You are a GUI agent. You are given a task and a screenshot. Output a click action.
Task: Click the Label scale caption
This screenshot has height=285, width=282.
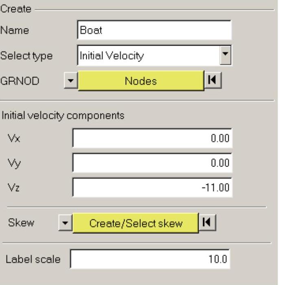tap(32, 259)
